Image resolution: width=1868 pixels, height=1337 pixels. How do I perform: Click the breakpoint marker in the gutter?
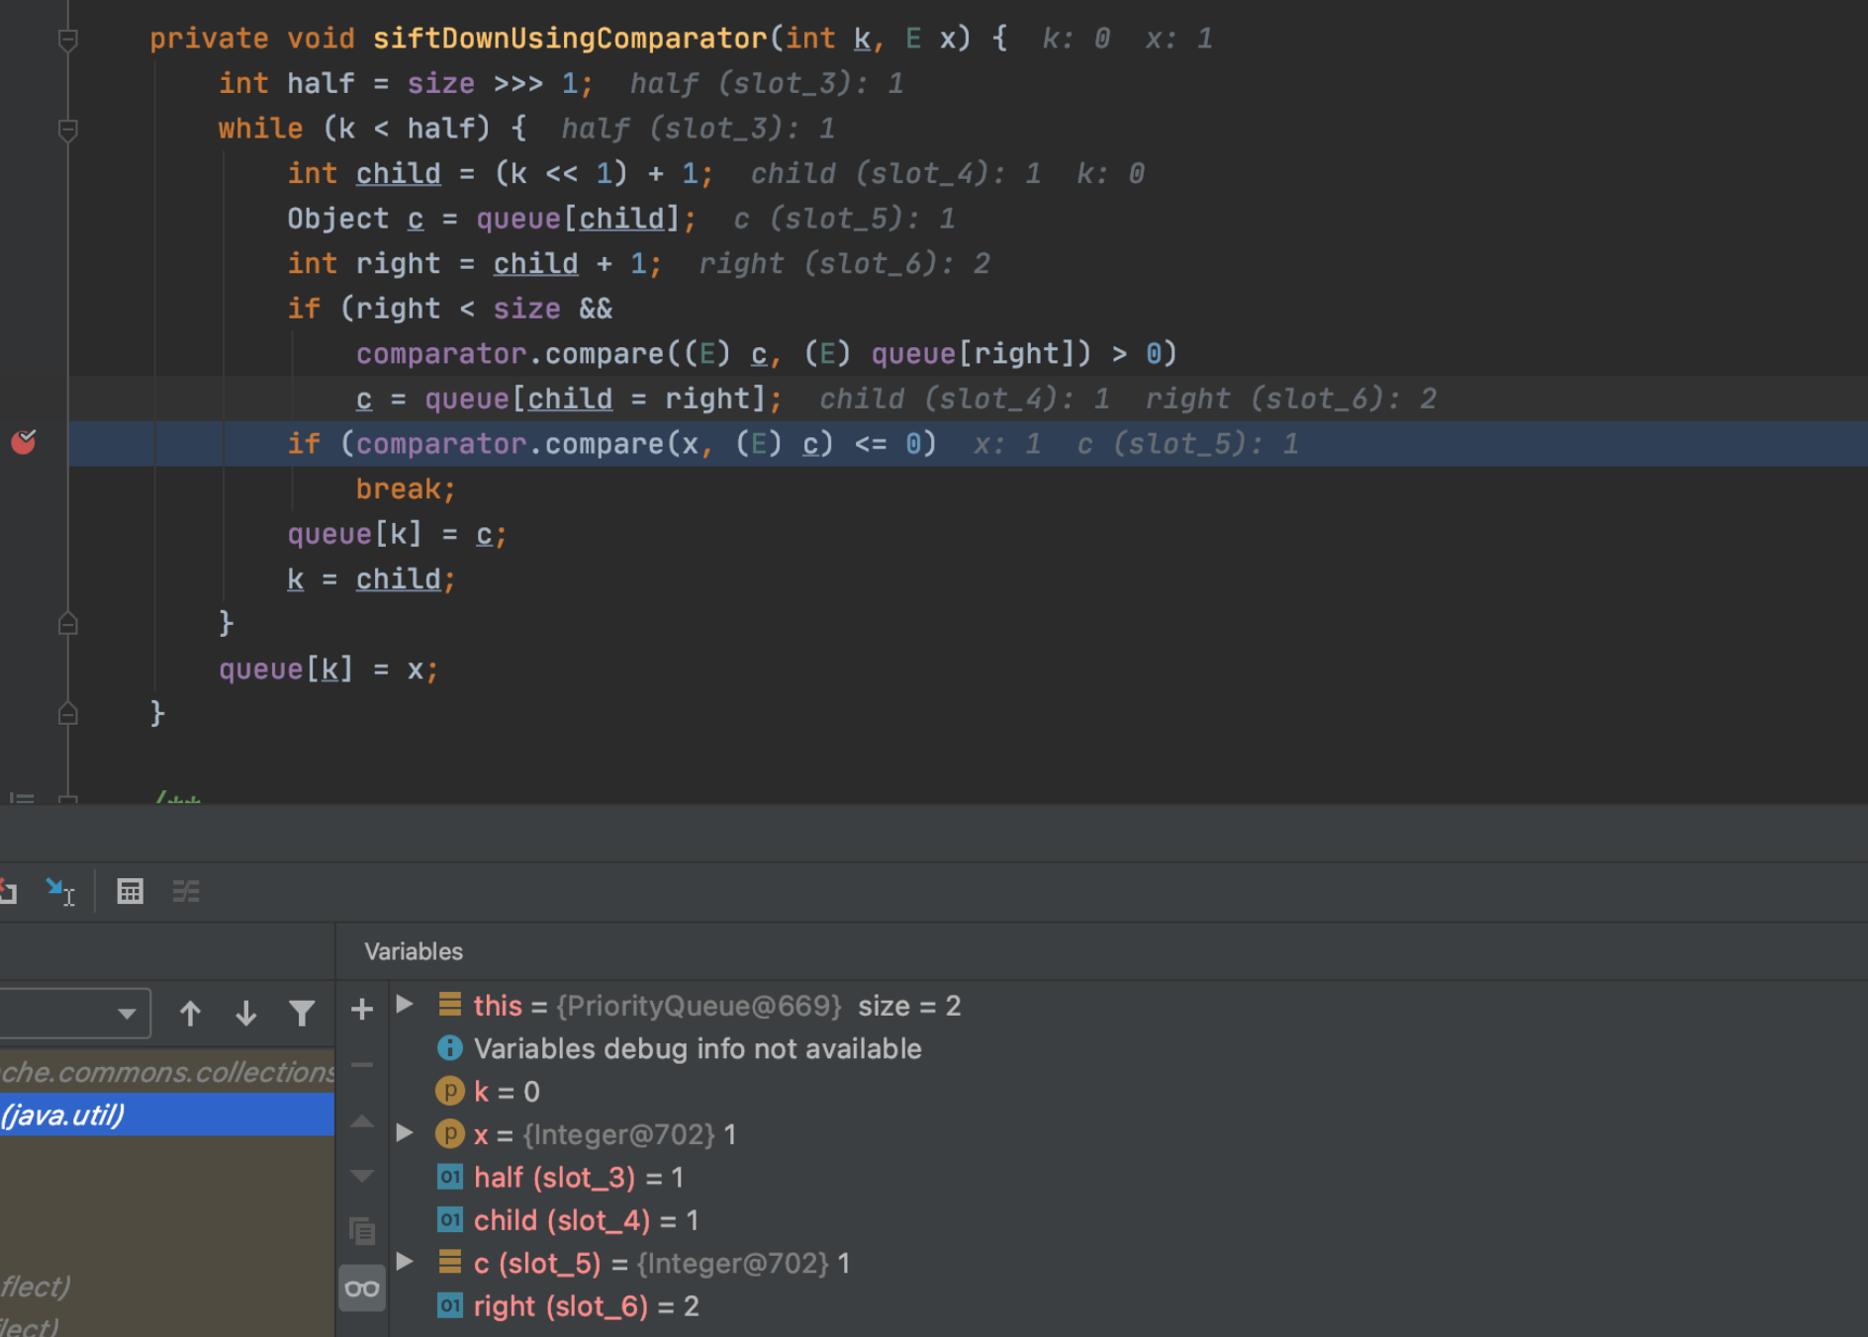[x=24, y=442]
